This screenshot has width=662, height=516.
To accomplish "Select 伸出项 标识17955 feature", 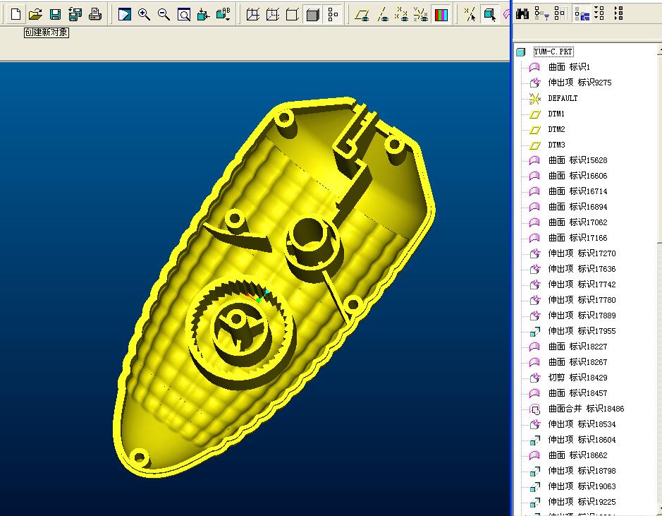I will (x=582, y=331).
